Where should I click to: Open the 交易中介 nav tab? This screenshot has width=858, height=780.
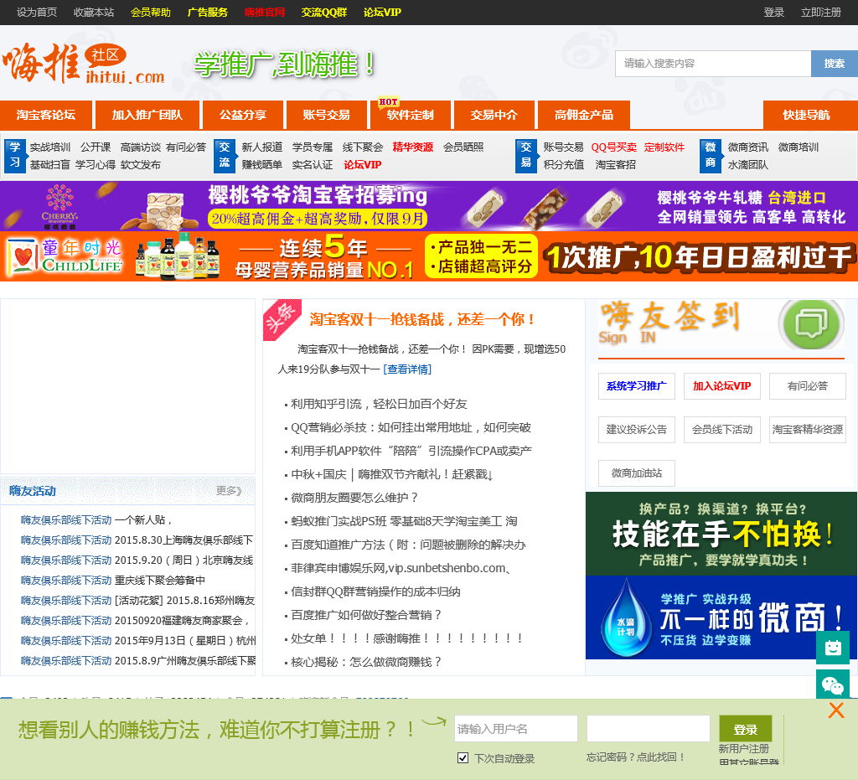(x=494, y=115)
